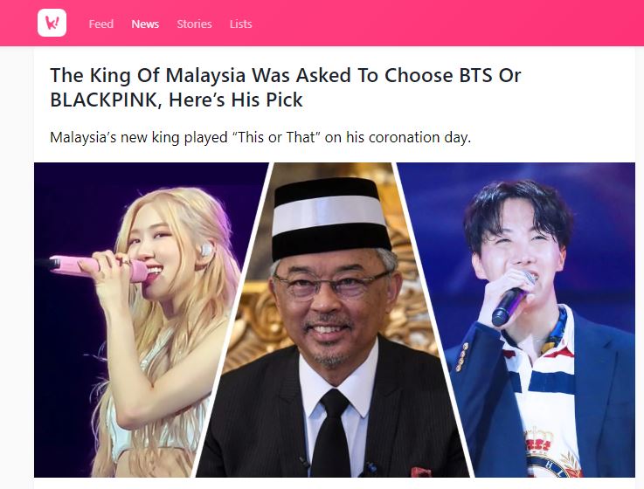Click the center portrait with the throne
The height and width of the screenshot is (489, 644).
point(333,320)
